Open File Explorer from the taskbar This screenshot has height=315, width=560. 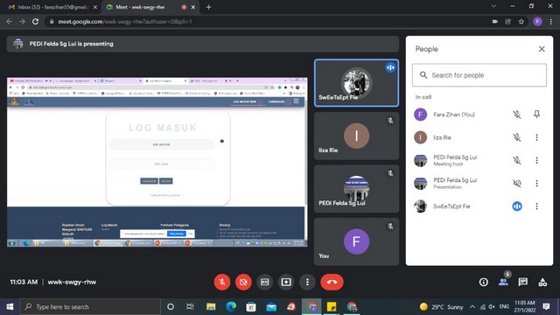(211, 306)
